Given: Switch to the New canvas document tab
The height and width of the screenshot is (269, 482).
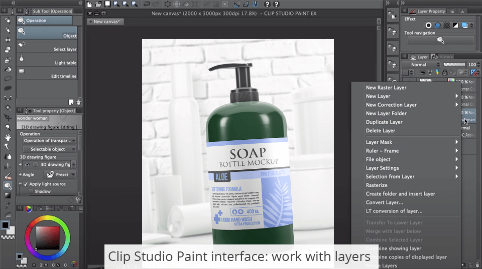Looking at the screenshot, I should tap(104, 22).
